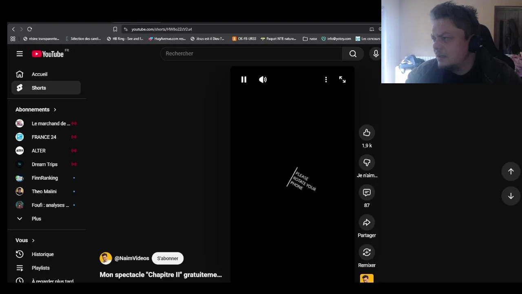This screenshot has height=294, width=522.
Task: Click the cast icon in the address bar
Action: 372,29
